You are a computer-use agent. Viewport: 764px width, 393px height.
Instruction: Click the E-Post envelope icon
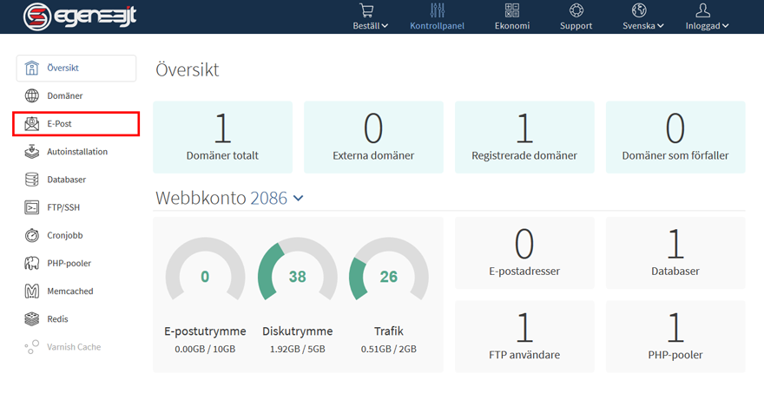click(31, 124)
